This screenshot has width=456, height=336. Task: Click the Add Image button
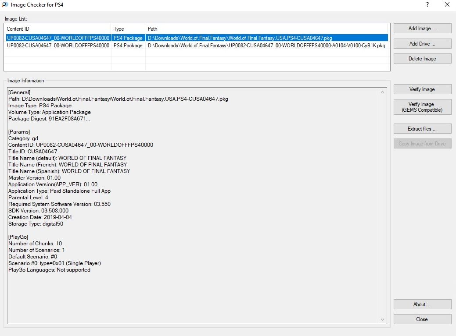pyautogui.click(x=422, y=28)
